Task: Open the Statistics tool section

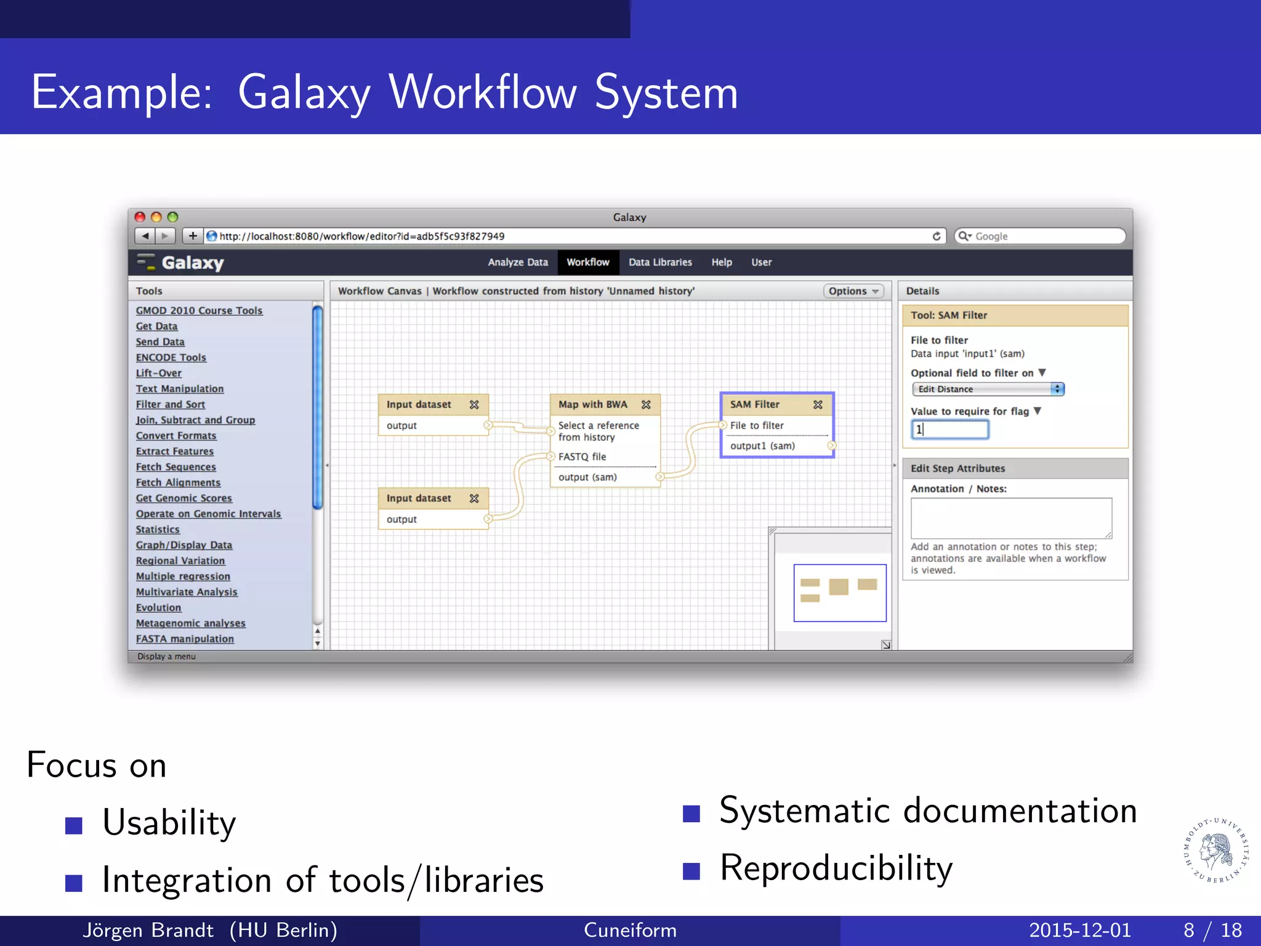Action: pos(158,530)
